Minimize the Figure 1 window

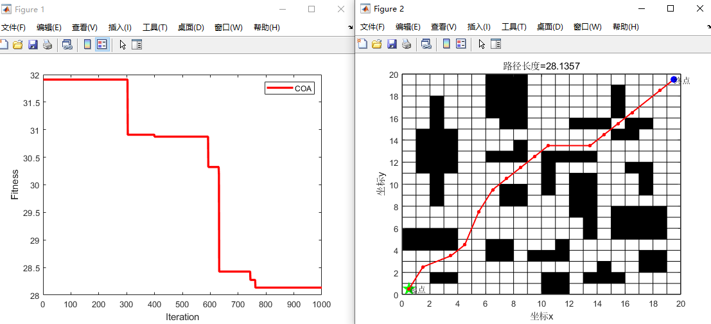283,9
